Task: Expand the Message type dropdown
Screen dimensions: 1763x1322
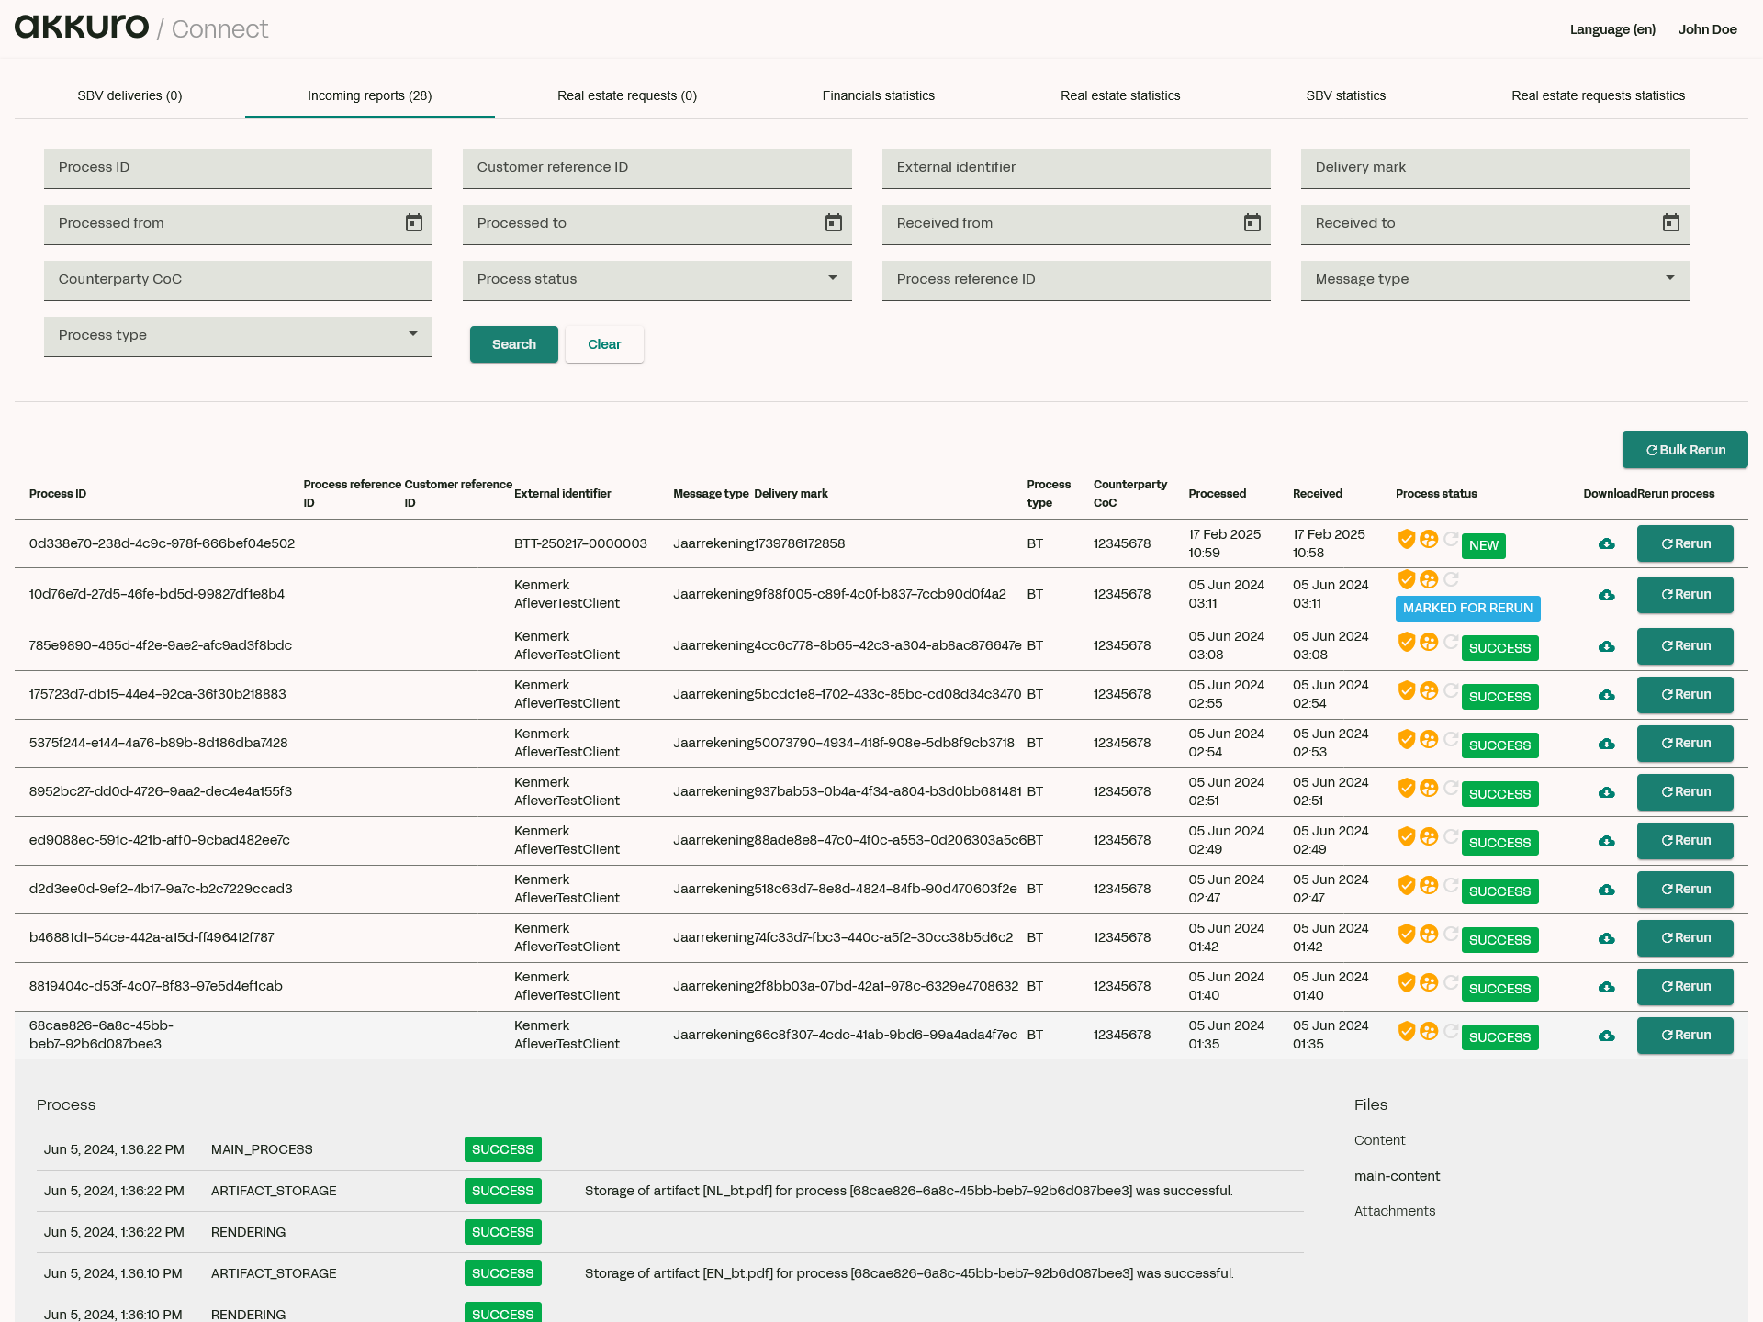Action: click(1670, 279)
